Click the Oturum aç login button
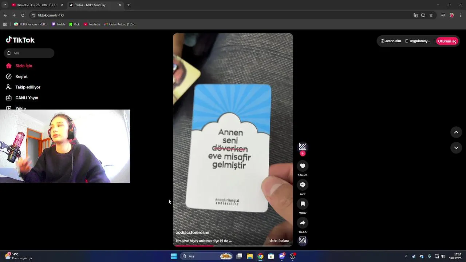This screenshot has height=262, width=466. coord(447,41)
